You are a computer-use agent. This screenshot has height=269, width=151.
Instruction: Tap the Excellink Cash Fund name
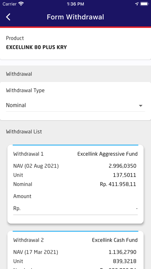pos(115,240)
